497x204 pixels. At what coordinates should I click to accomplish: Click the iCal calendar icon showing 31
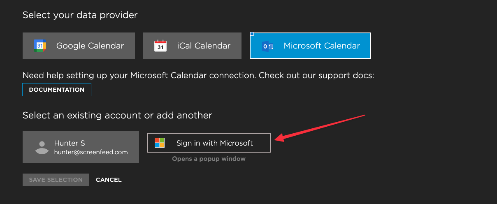tap(160, 46)
